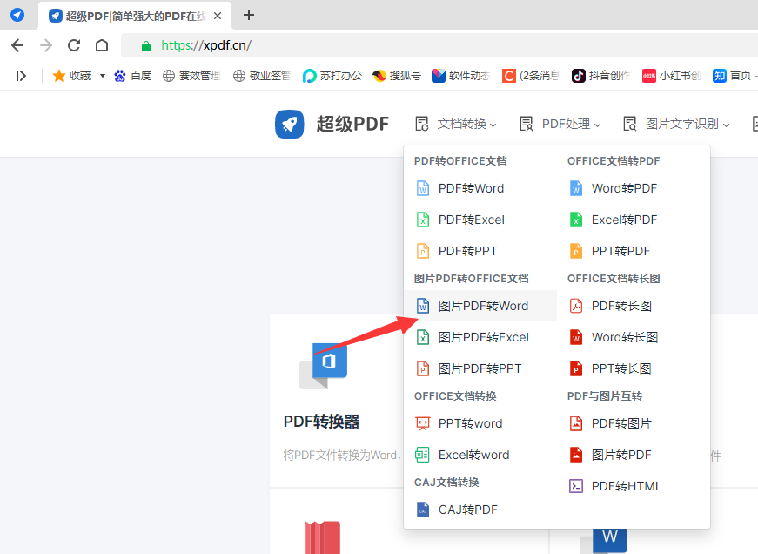Screen dimensions: 758x554
Task: Click the browser forward arrow
Action: pyautogui.click(x=46, y=45)
